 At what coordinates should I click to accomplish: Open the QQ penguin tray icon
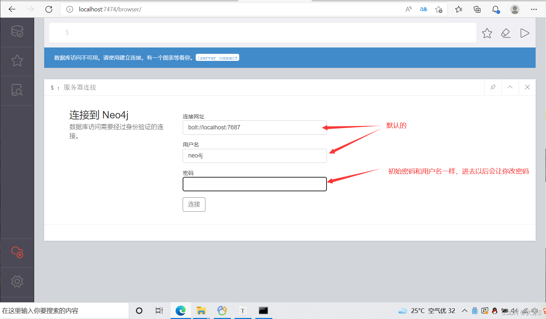(x=494, y=311)
